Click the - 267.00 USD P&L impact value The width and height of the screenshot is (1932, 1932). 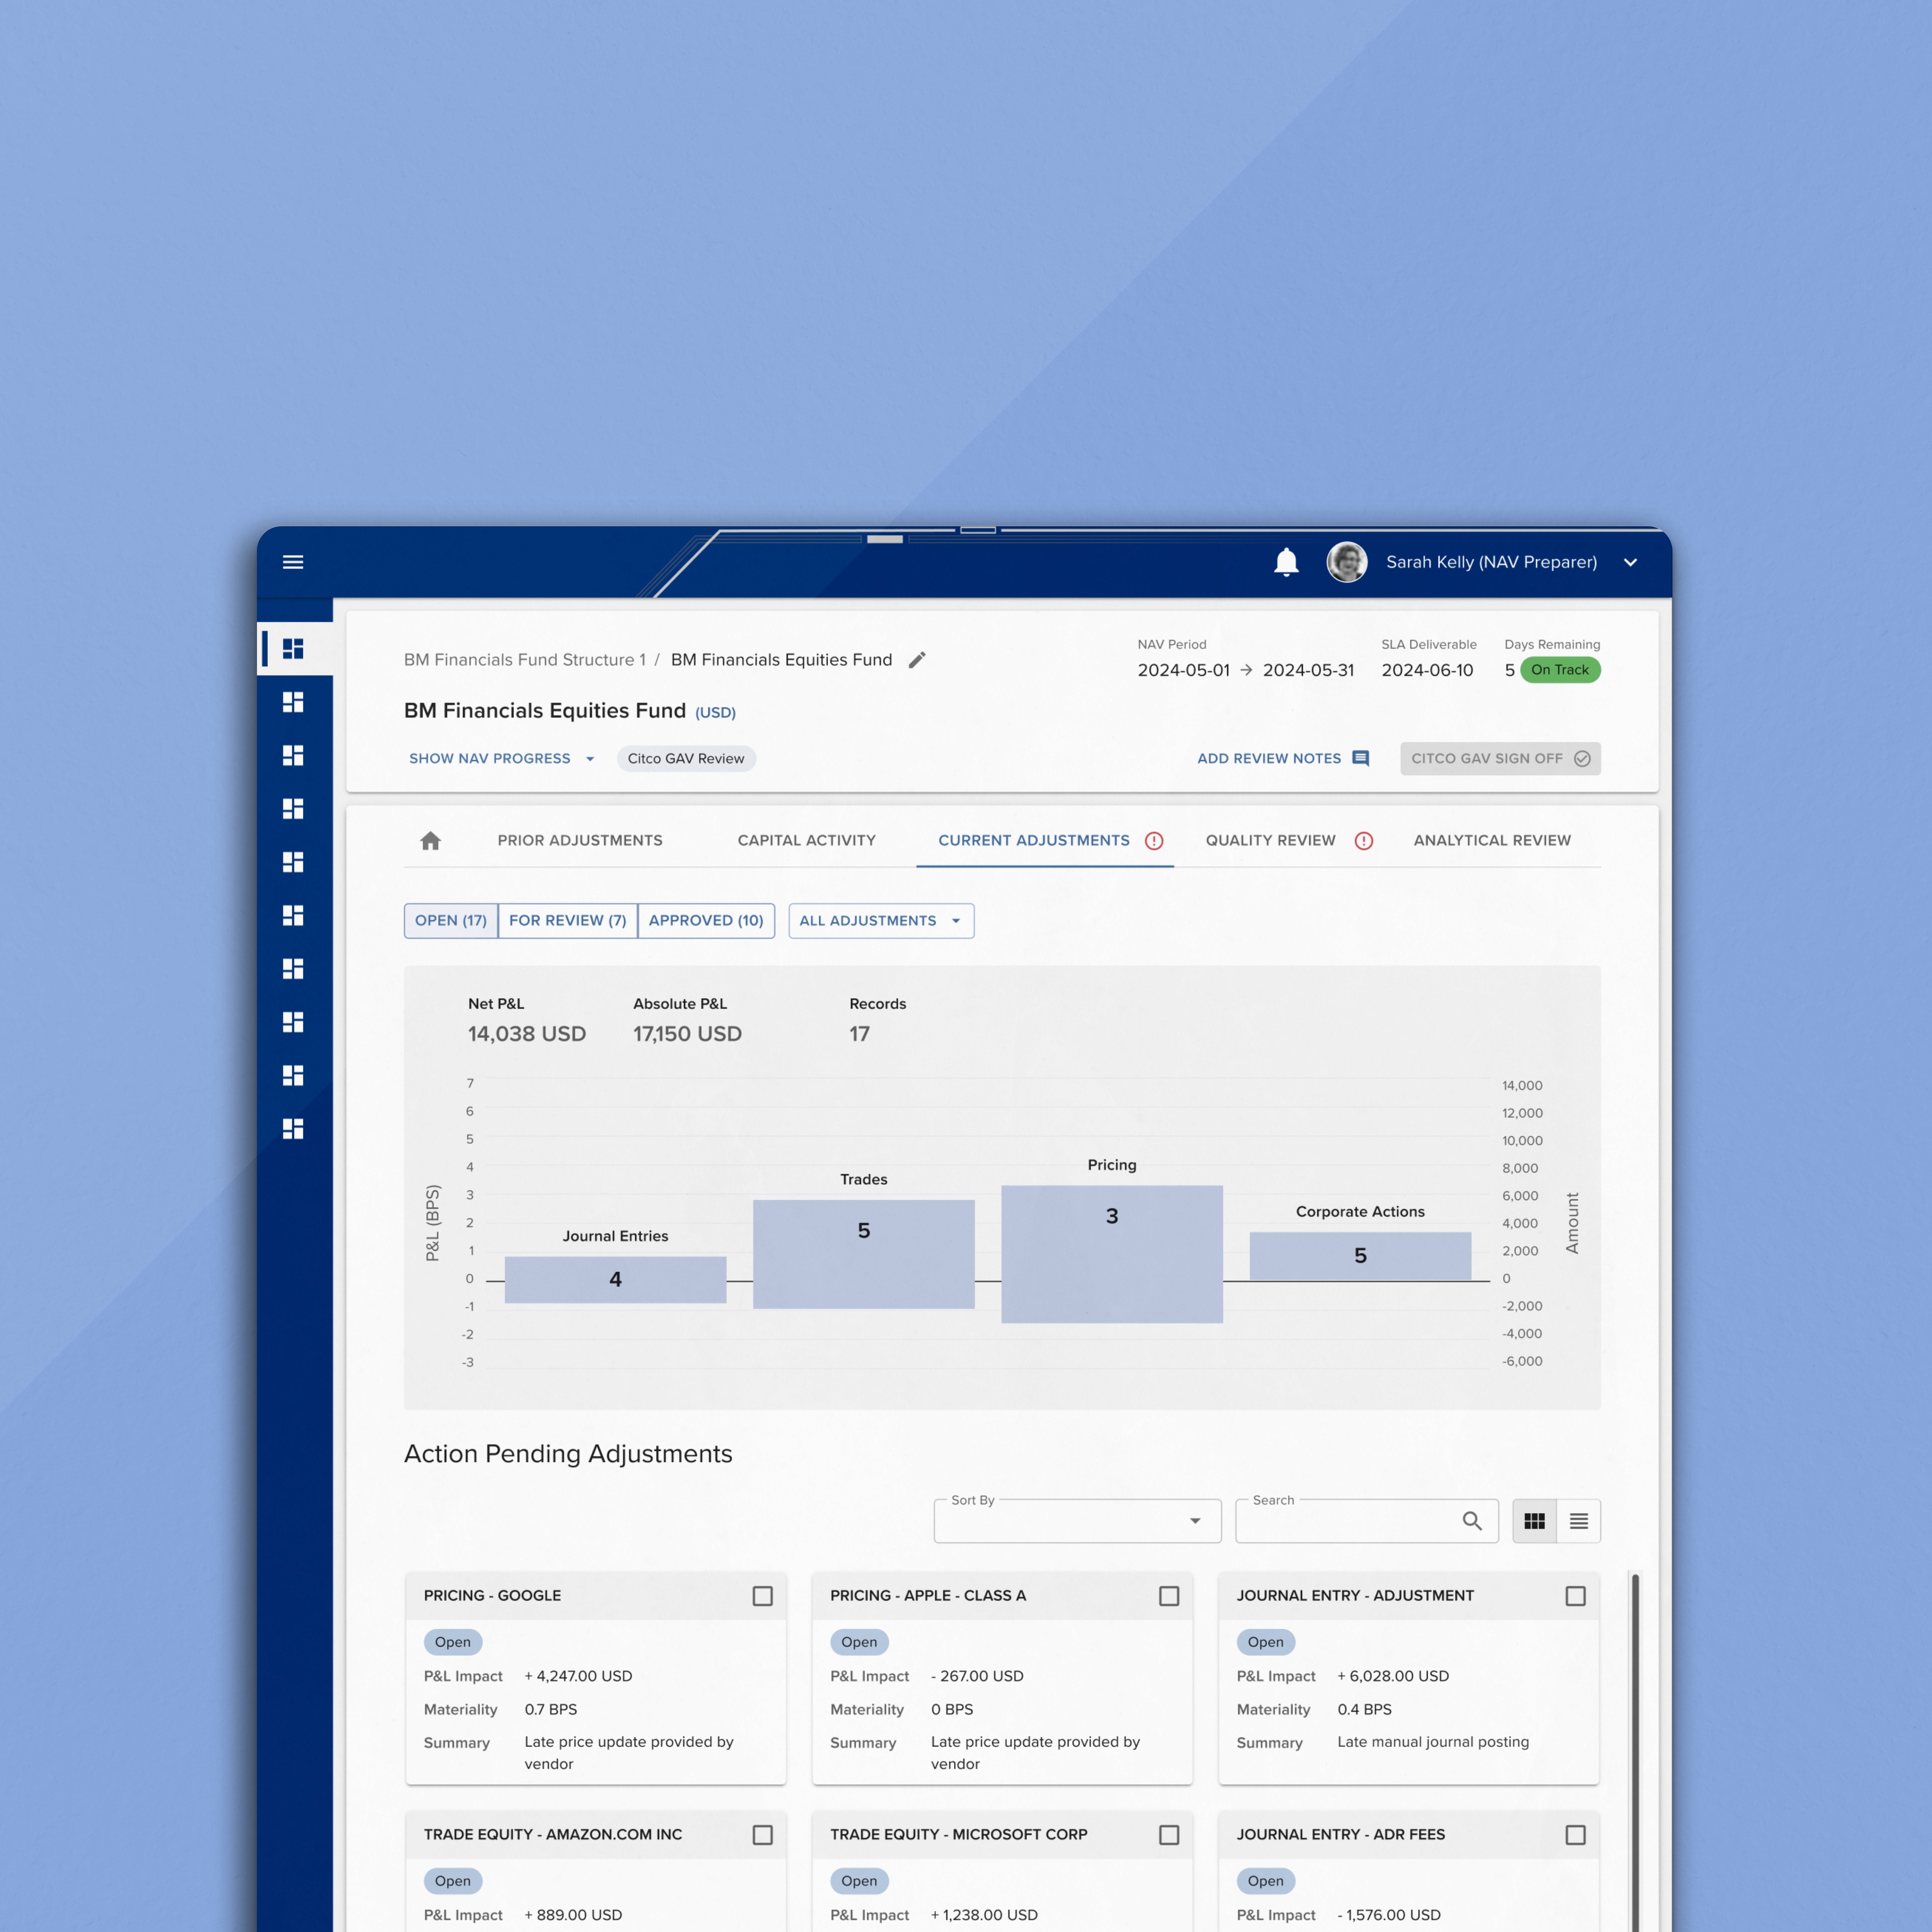(x=977, y=1676)
